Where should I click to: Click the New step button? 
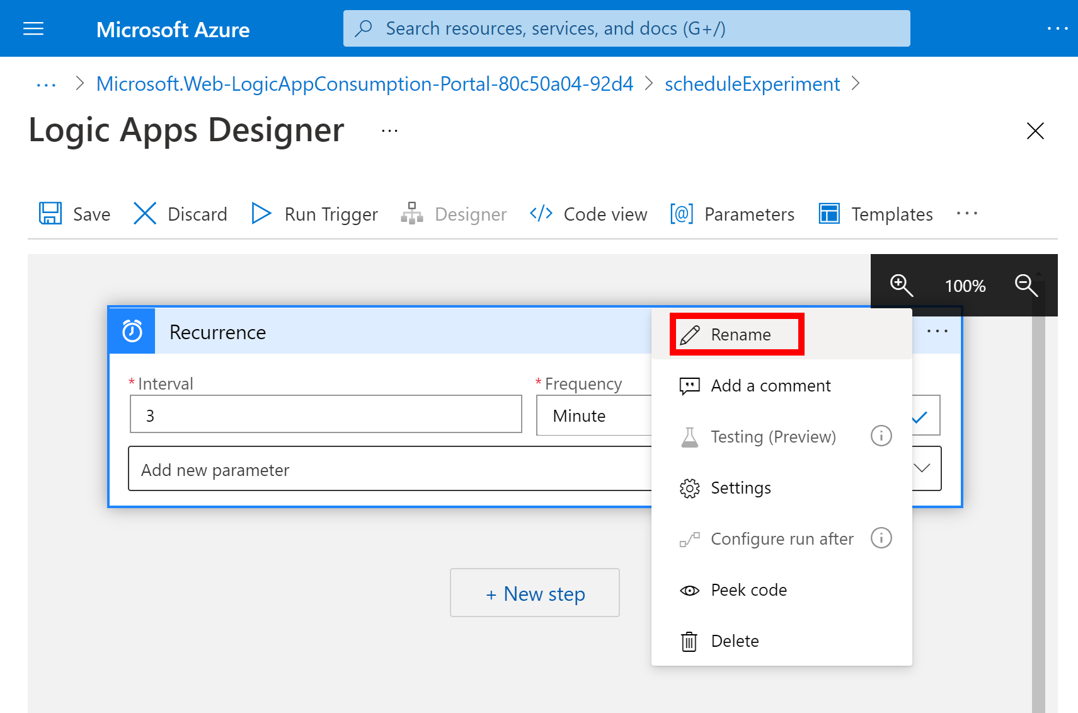pos(534,593)
